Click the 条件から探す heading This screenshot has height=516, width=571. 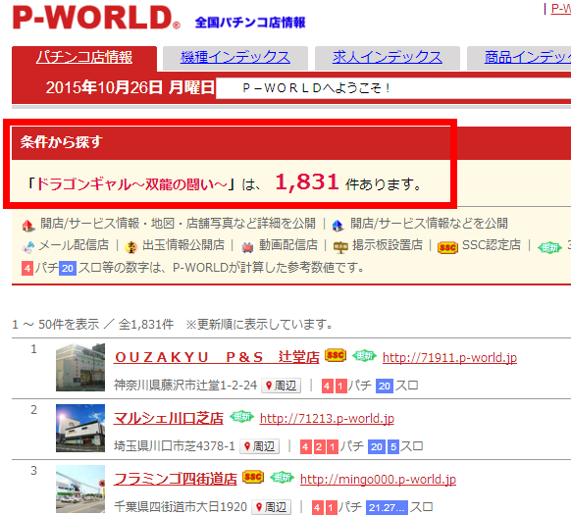click(62, 141)
